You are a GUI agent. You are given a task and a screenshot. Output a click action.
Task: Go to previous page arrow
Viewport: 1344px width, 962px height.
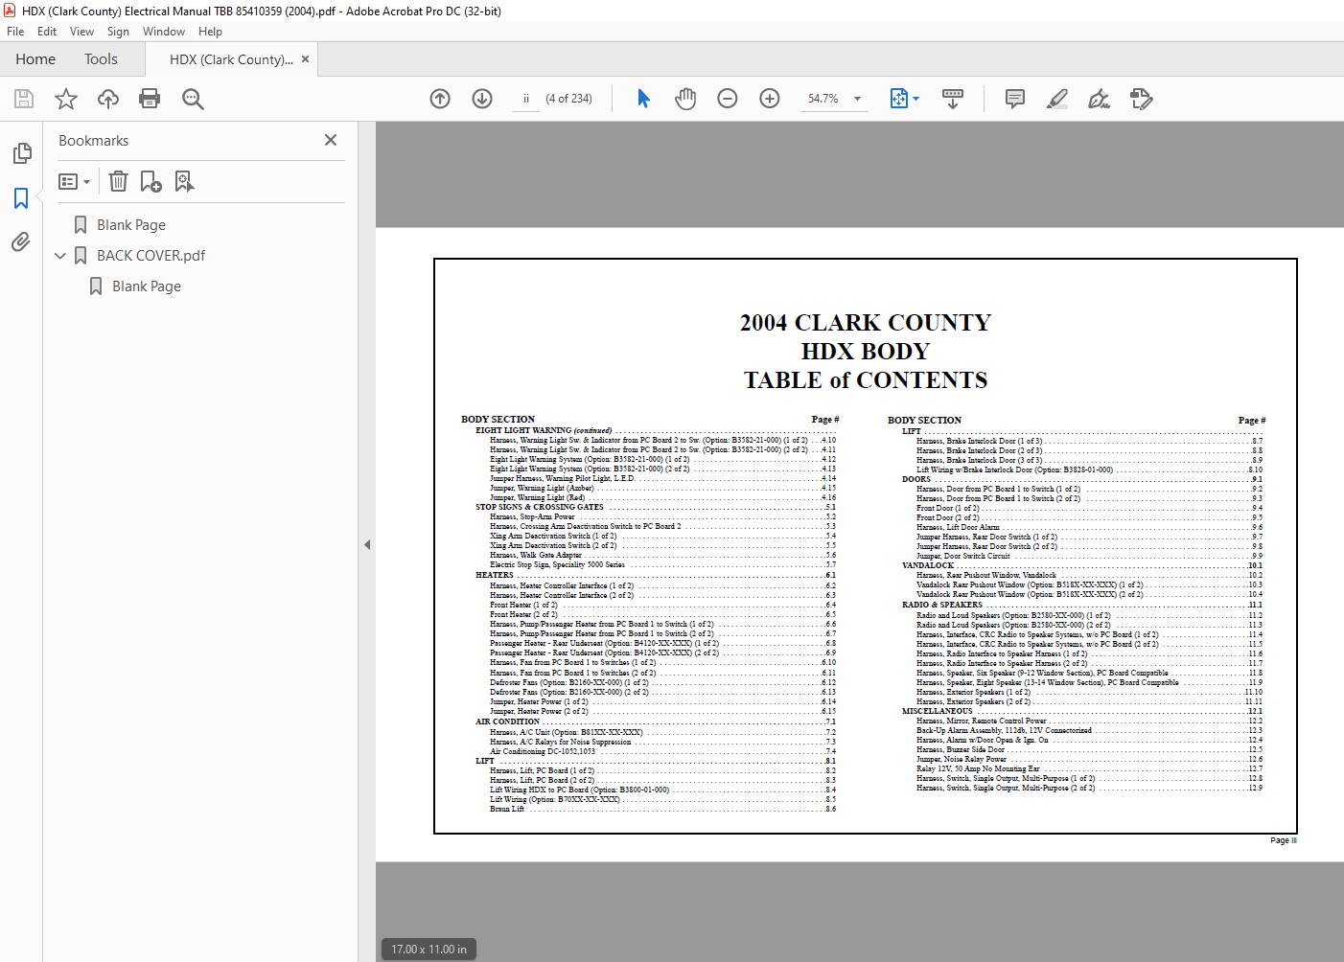pos(440,99)
